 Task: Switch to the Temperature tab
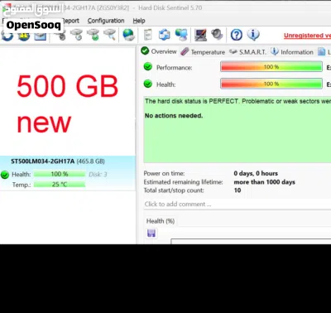(x=203, y=52)
